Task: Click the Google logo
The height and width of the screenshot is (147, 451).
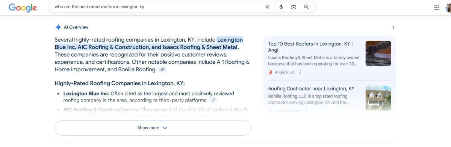Action: pos(23,7)
